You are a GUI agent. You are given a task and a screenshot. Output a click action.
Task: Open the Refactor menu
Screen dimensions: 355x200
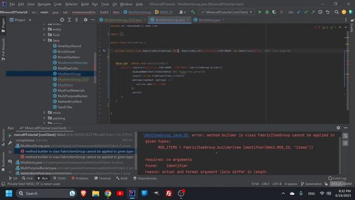[72, 4]
